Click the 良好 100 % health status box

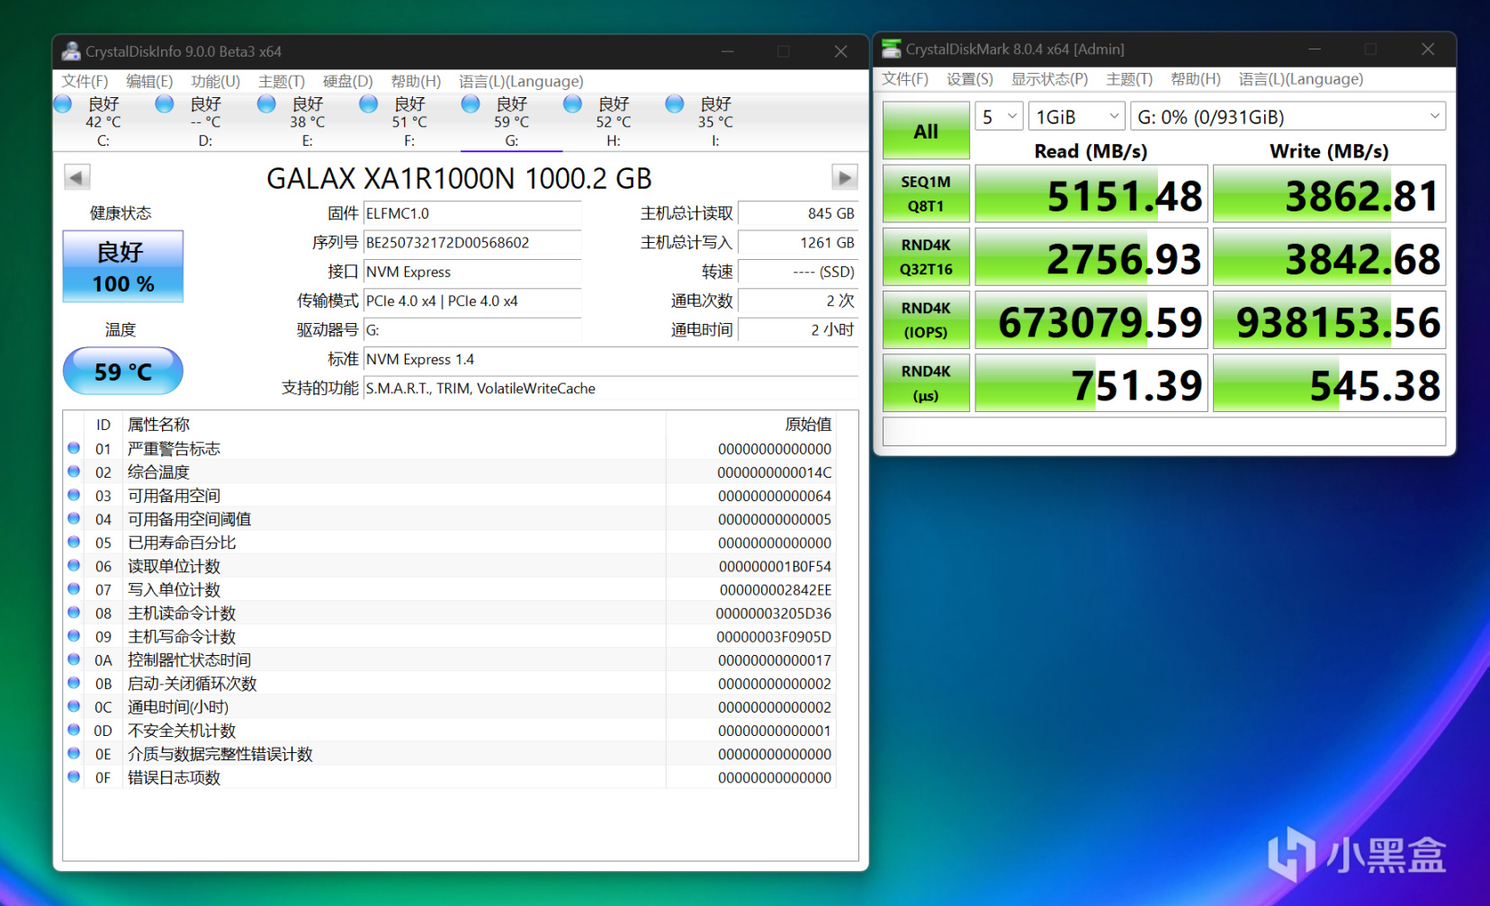[x=123, y=266]
